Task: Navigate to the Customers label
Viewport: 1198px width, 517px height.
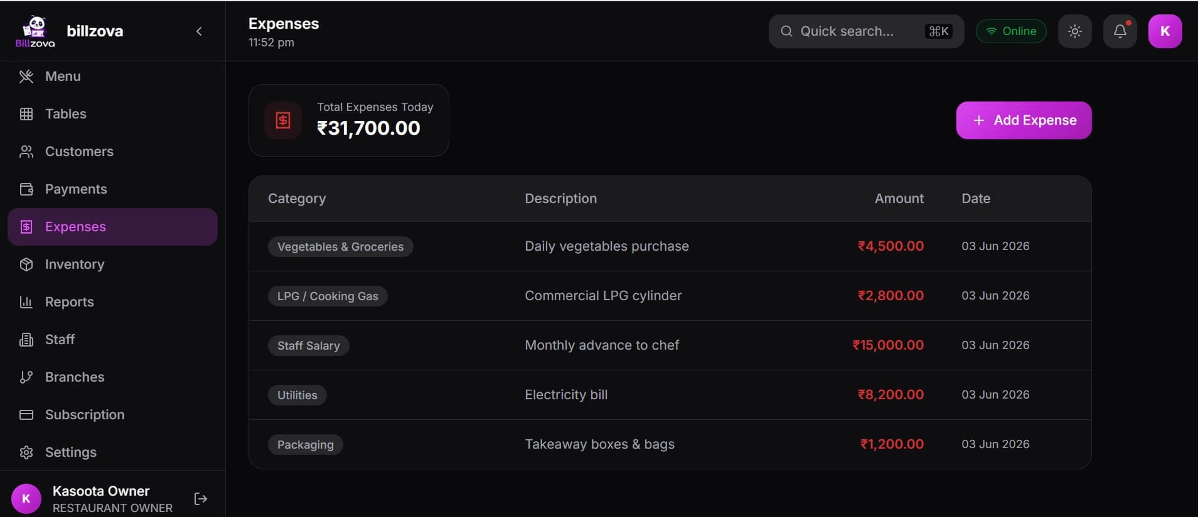Action: 79,152
